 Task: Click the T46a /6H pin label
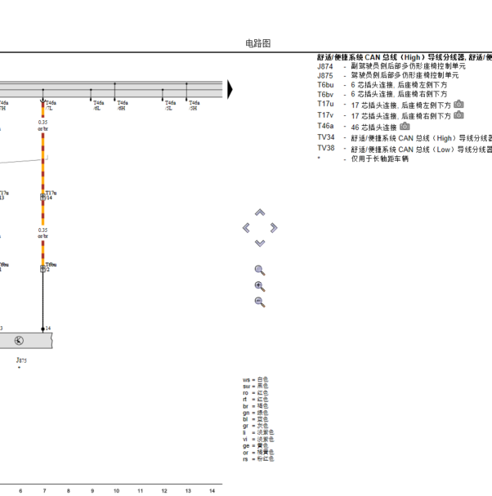[x=123, y=105]
